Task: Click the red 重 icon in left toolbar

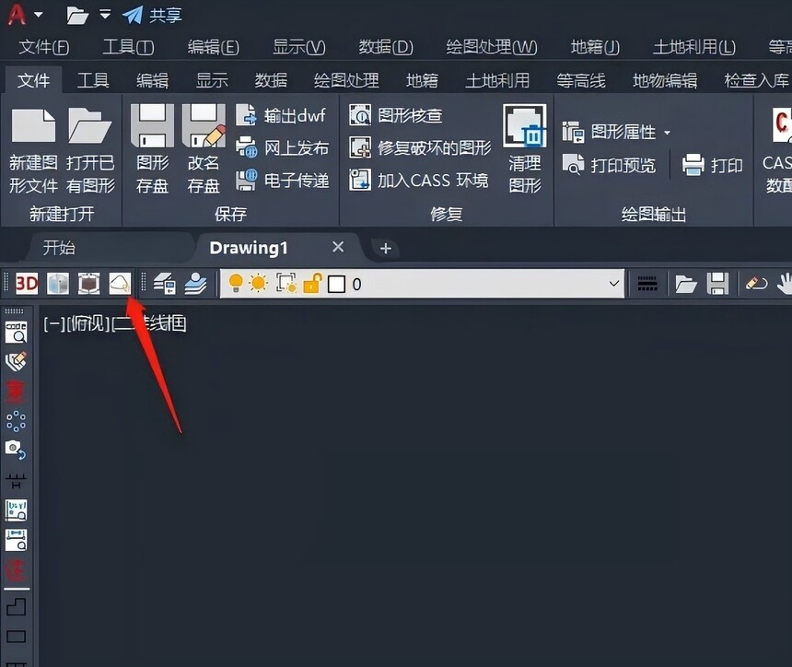Action: tap(17, 392)
